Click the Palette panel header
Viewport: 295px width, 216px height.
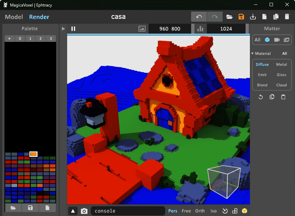(x=30, y=29)
